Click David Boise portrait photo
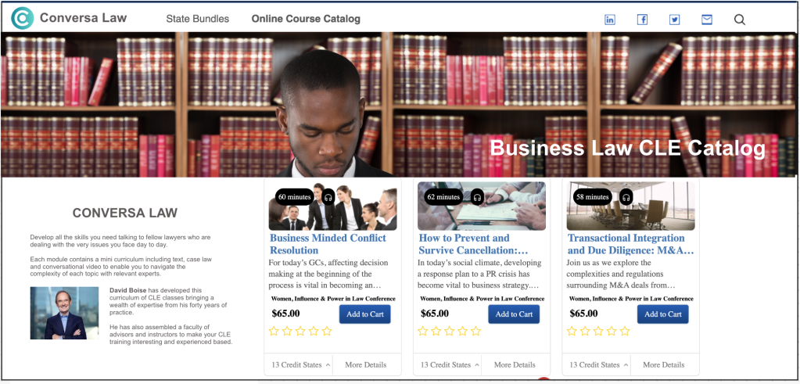800x384 pixels. [64, 313]
